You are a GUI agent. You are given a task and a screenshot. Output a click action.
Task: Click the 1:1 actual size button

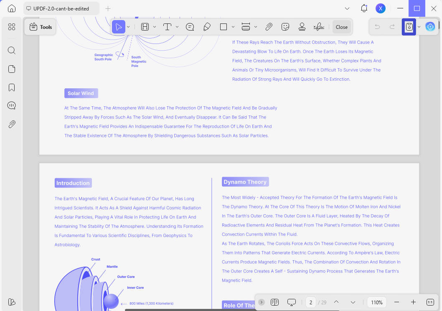point(430,302)
